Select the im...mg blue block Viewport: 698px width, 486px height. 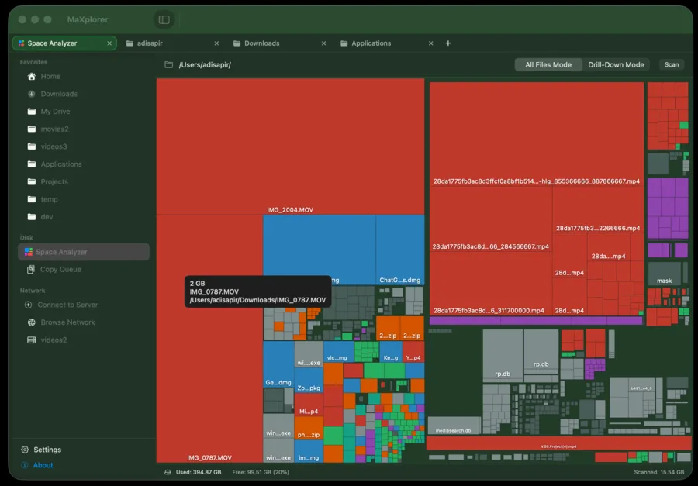pos(309,451)
